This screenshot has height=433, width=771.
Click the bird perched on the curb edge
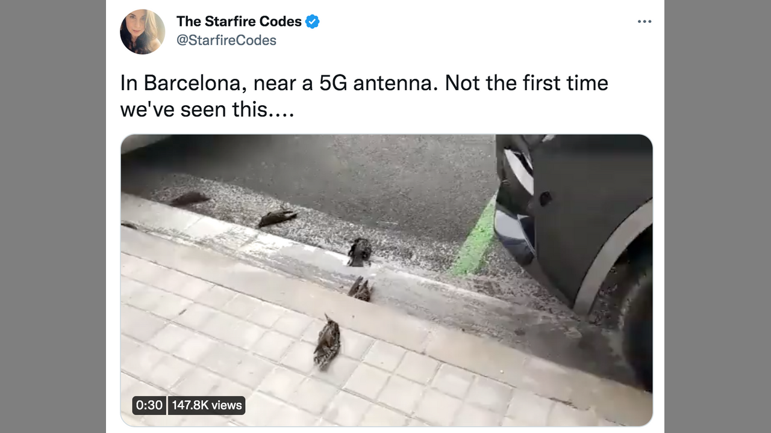[x=360, y=289]
